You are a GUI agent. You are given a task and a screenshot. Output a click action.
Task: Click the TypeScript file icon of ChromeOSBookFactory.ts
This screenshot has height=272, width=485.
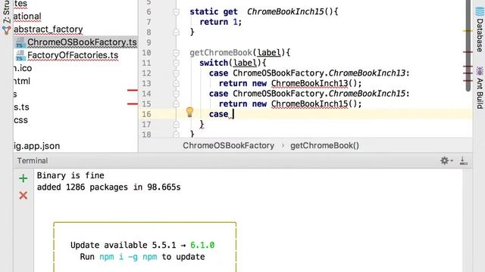tap(20, 42)
